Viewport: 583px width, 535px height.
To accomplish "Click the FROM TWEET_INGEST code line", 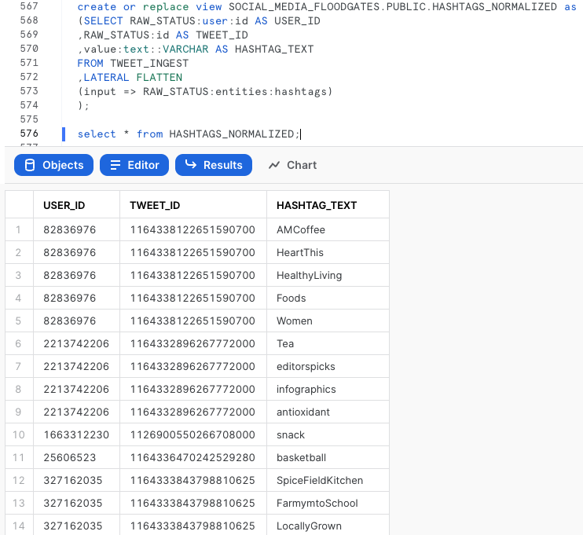I will [x=133, y=63].
